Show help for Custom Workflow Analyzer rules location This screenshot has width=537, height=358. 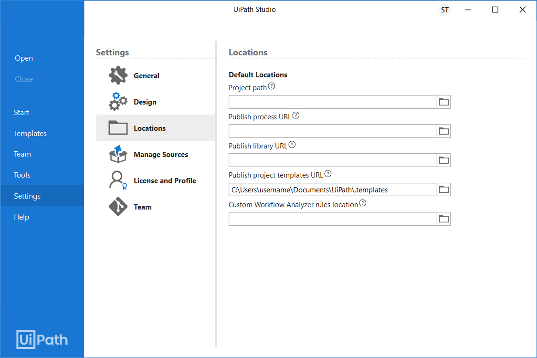(363, 203)
